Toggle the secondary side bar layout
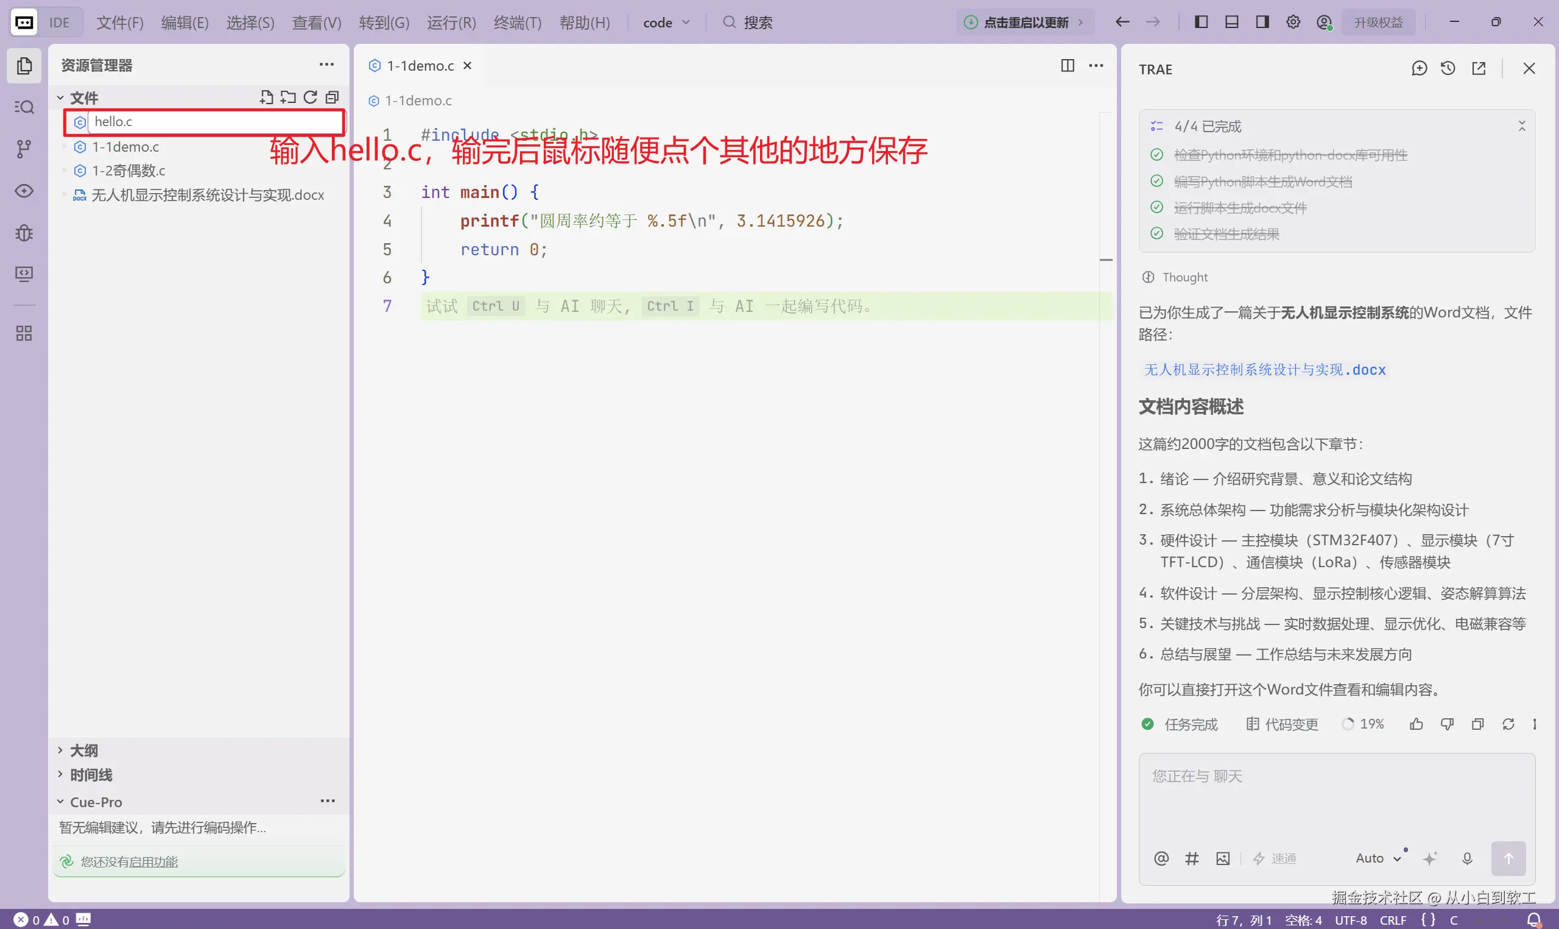 click(1262, 22)
